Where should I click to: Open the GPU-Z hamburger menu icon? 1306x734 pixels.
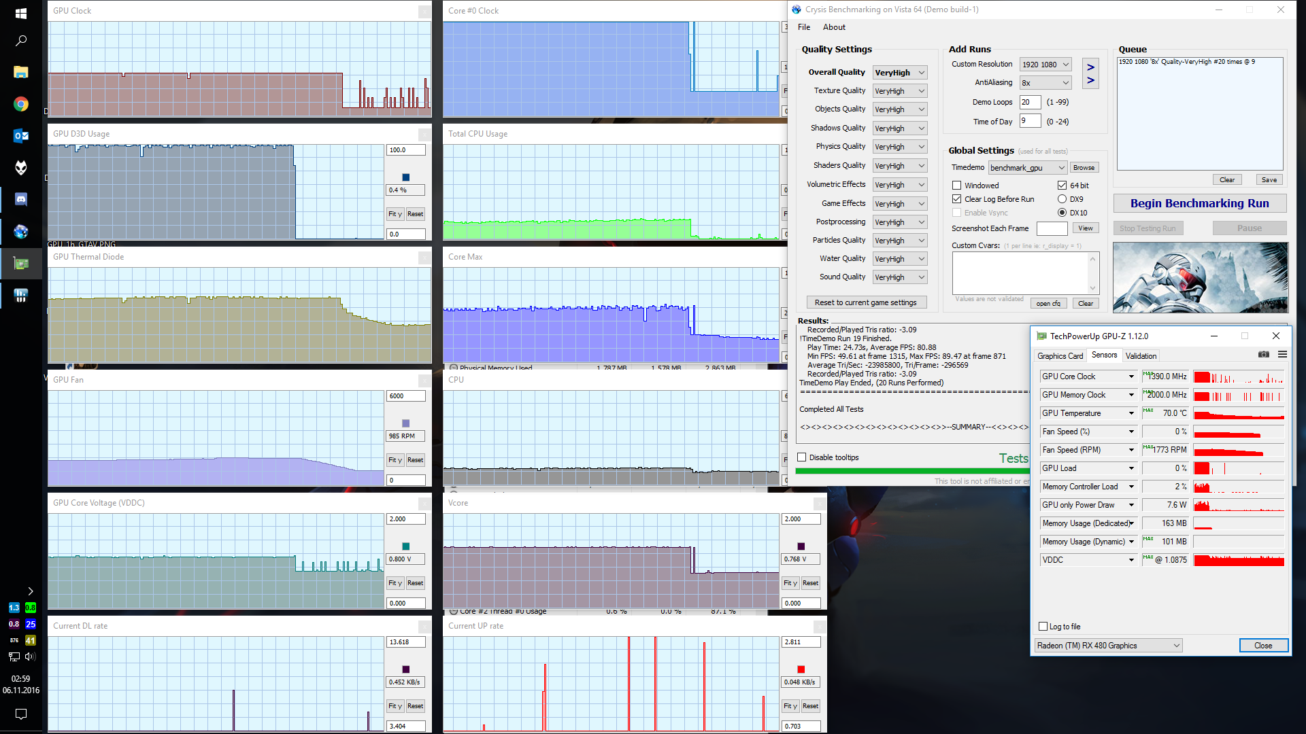pos(1282,355)
